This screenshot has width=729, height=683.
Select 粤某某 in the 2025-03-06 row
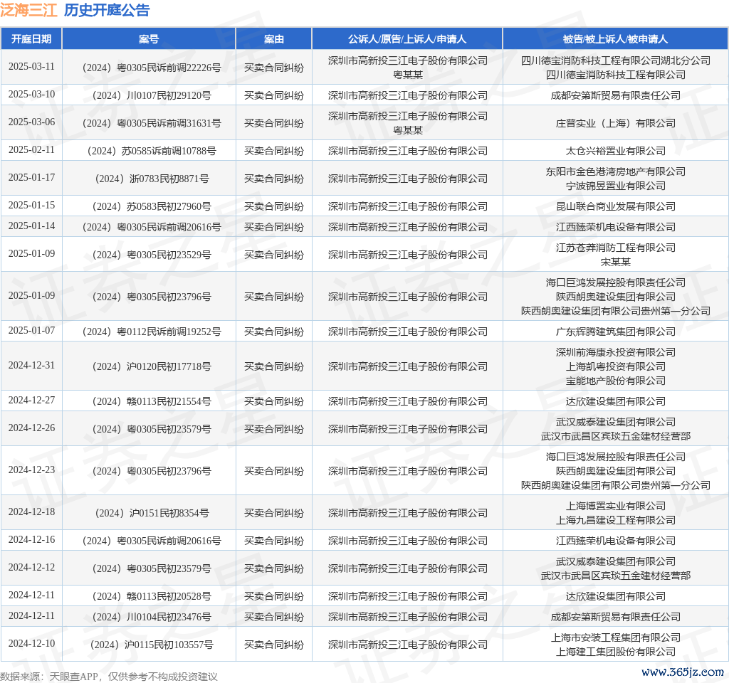(x=408, y=131)
